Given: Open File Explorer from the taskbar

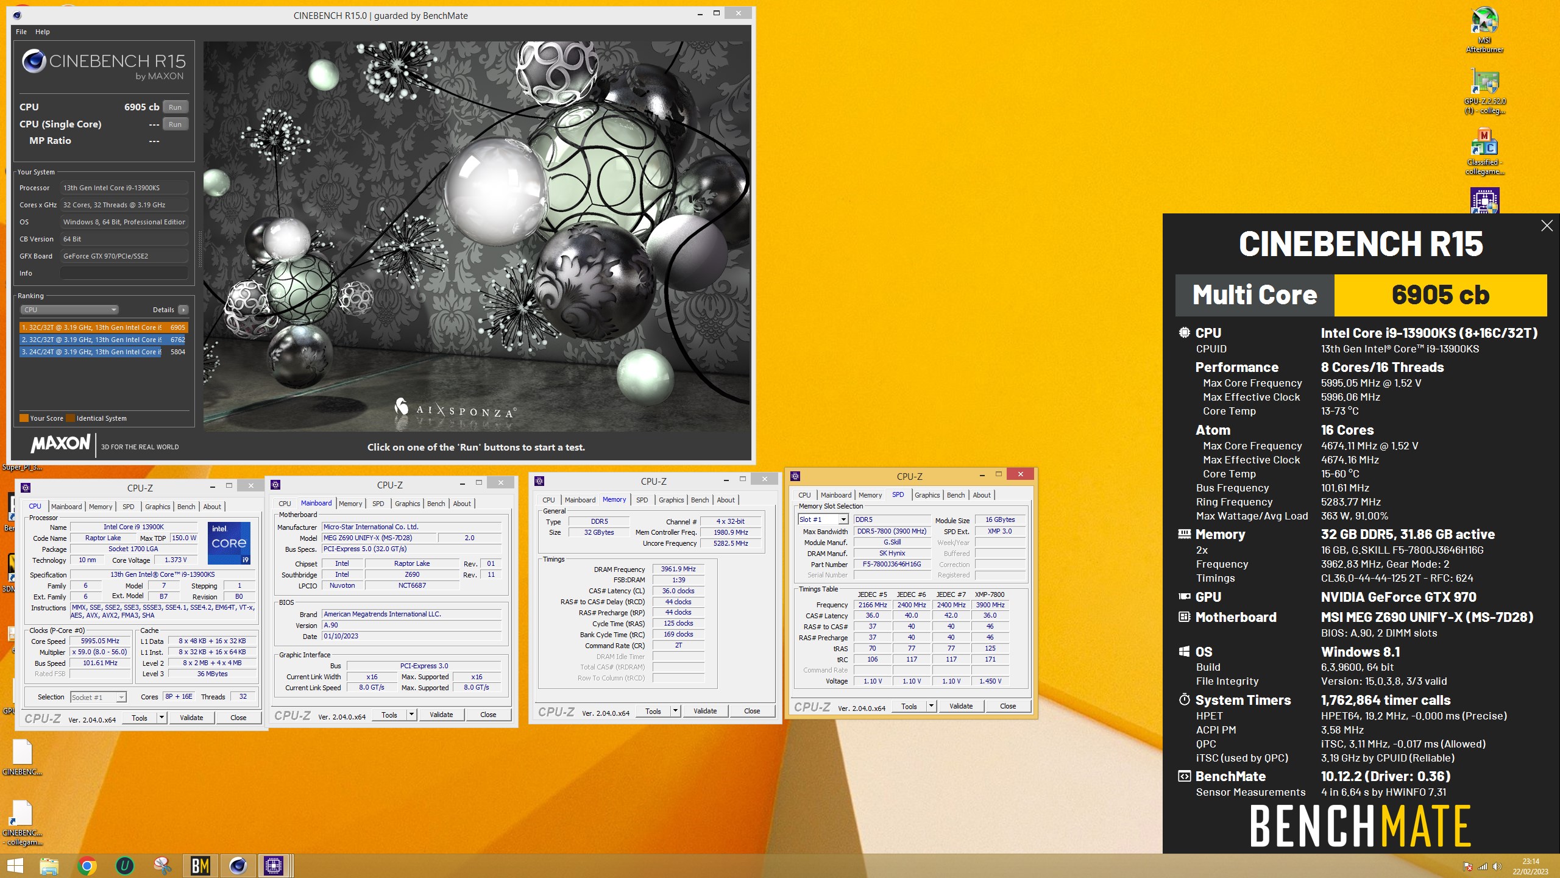Looking at the screenshot, I should [x=49, y=866].
